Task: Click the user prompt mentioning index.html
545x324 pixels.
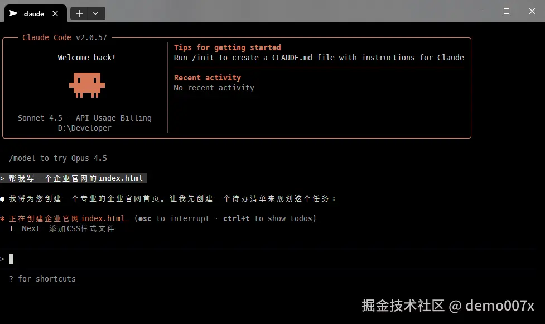Action: 73,178
